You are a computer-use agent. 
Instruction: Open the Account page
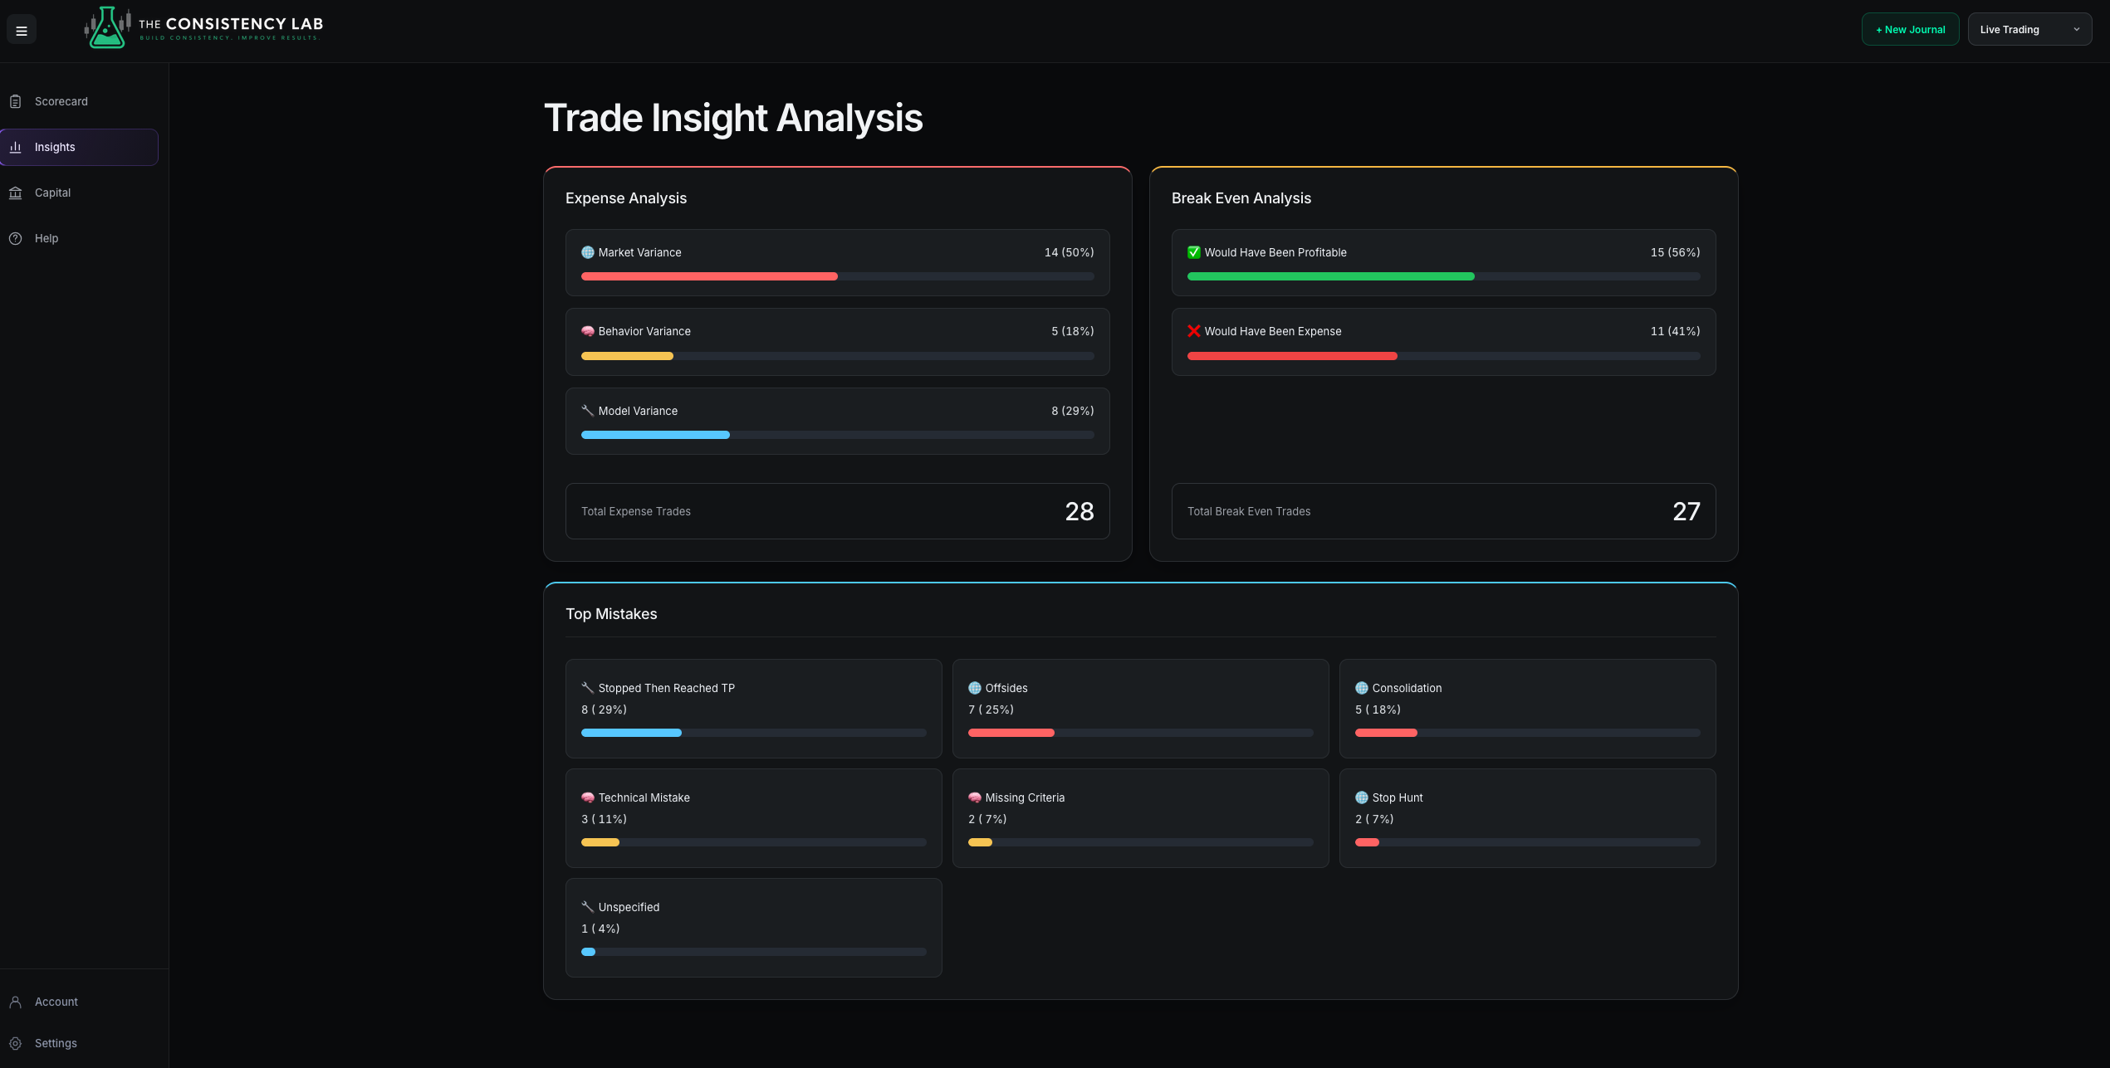tap(79, 1002)
